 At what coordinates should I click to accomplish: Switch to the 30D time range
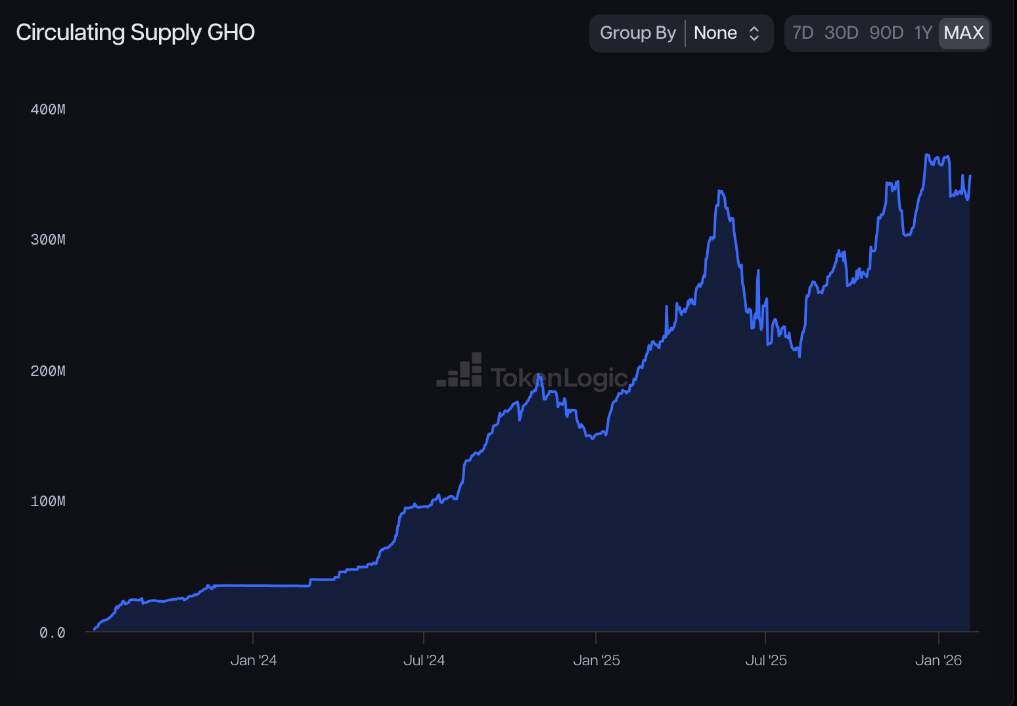[x=841, y=33]
